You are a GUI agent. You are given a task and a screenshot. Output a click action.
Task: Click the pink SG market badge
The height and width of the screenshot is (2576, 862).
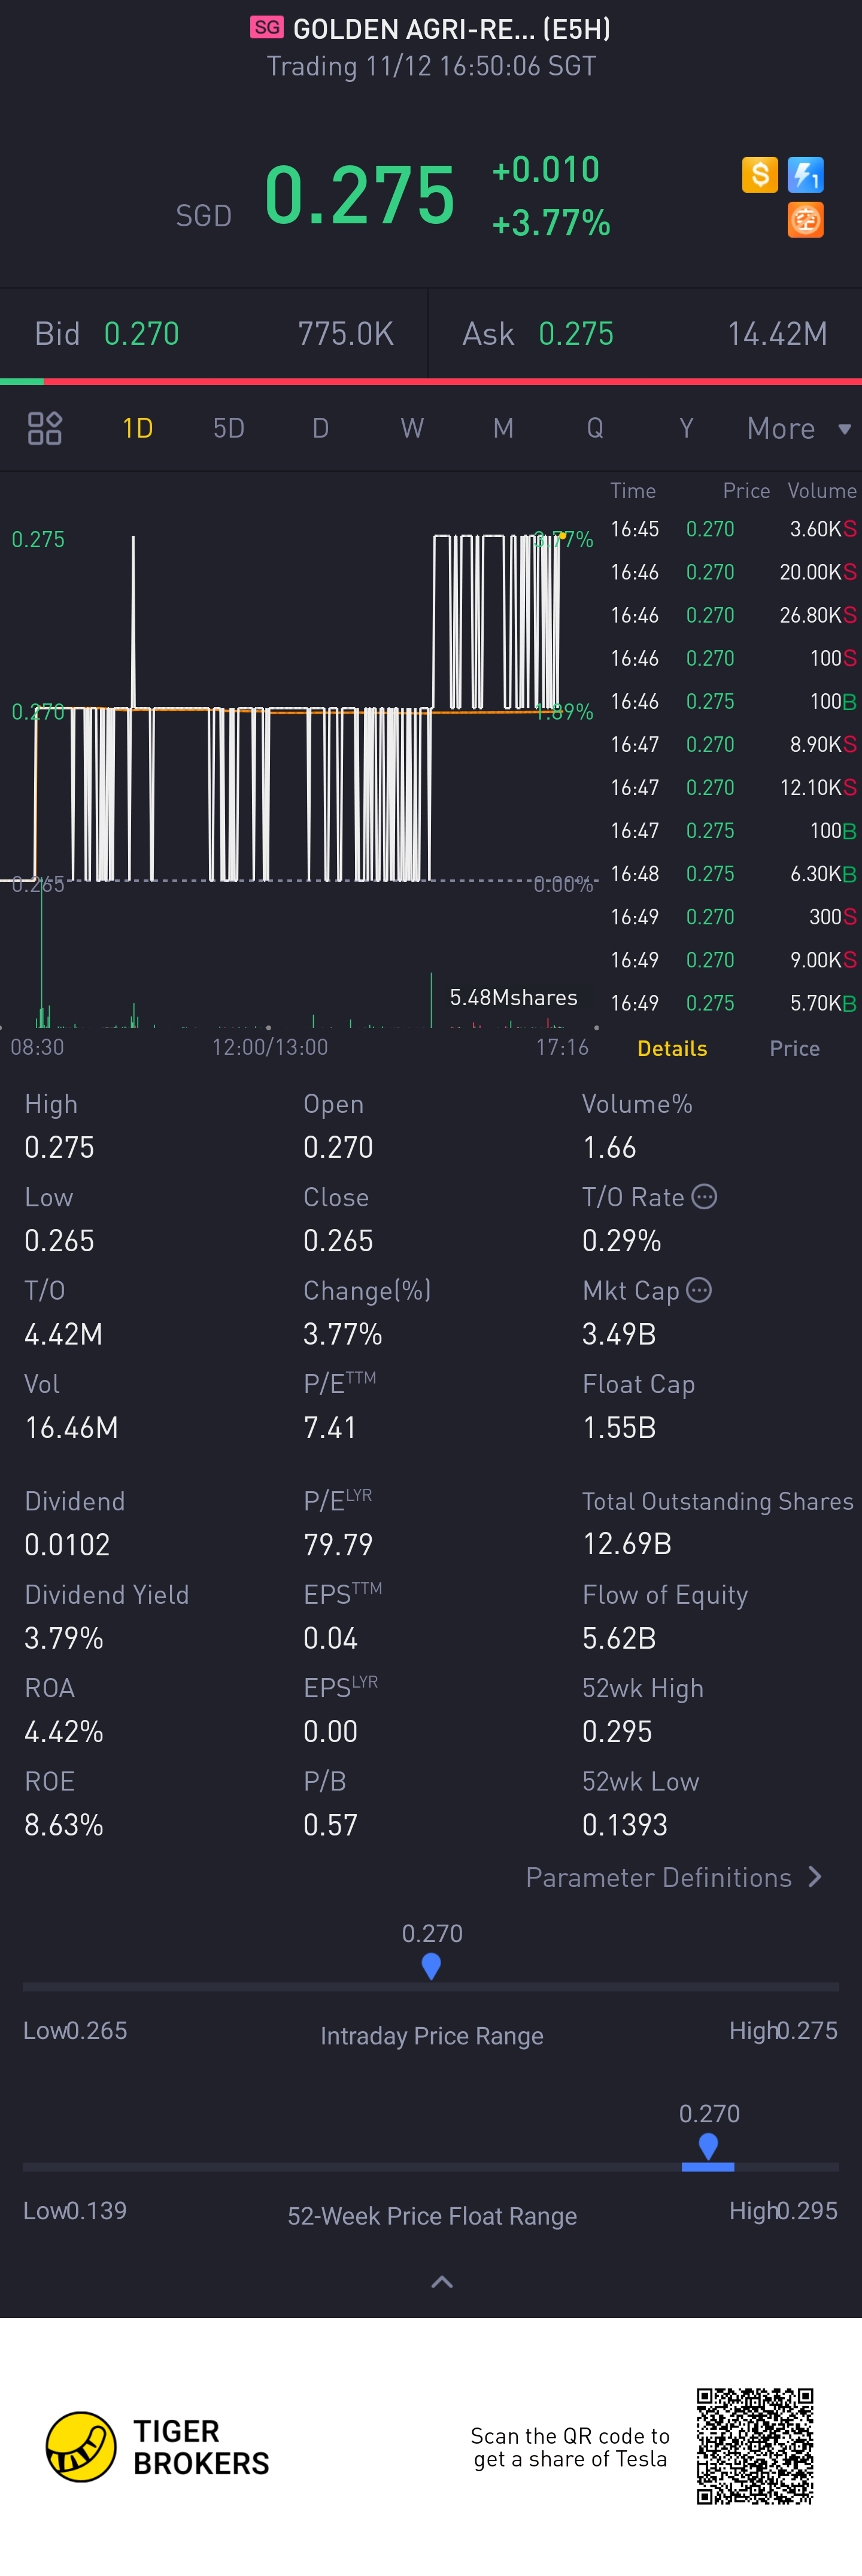[267, 28]
